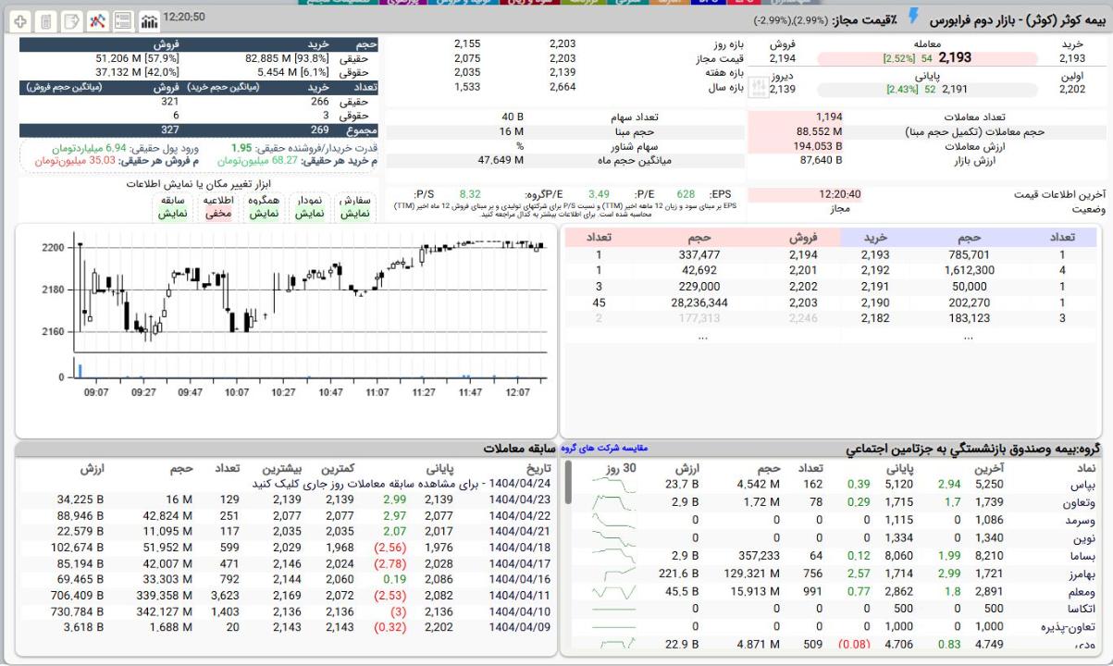Click the red-blue line chart icon
Screen dimensions: 1113x666
(97, 19)
